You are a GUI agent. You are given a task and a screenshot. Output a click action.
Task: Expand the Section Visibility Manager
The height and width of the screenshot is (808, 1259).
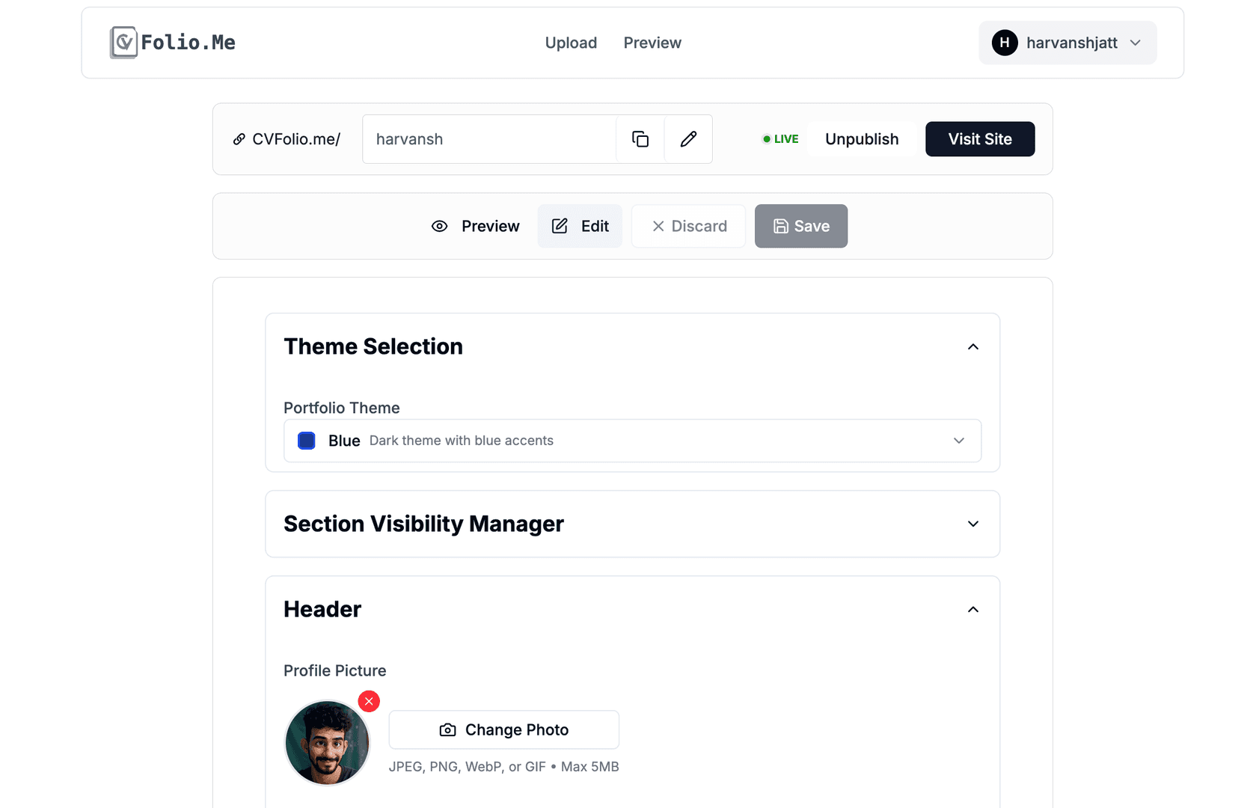coord(972,524)
